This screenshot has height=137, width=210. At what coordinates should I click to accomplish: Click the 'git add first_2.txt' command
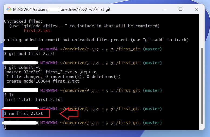tap(32, 54)
